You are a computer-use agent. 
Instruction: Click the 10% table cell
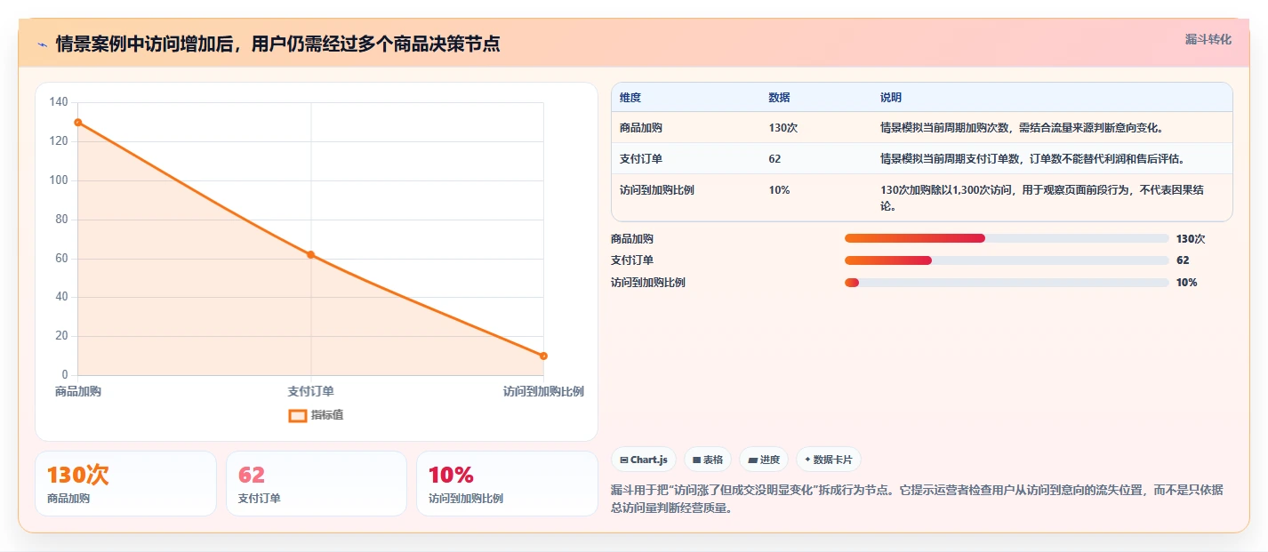[780, 190]
